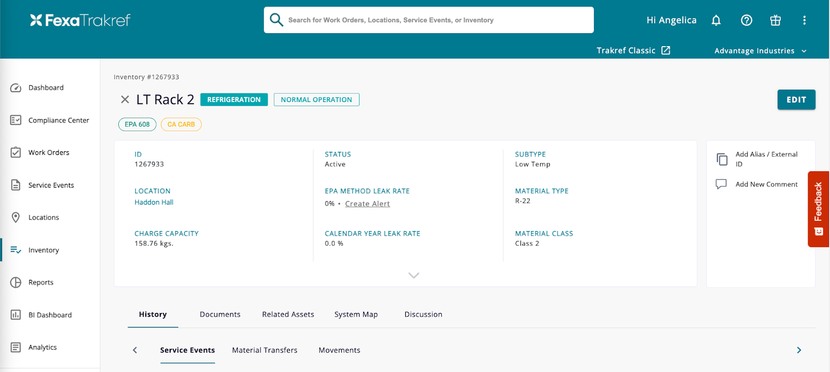
Task: Click the Work Orders clipboard icon
Action: [x=16, y=152]
